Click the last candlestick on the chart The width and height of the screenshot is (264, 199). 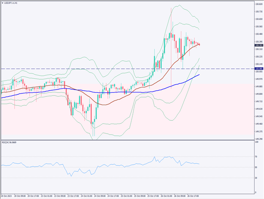[x=199, y=44]
